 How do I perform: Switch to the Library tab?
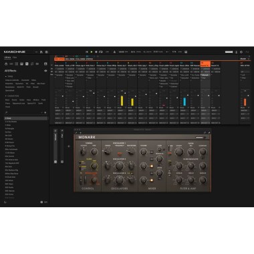tap(7, 57)
